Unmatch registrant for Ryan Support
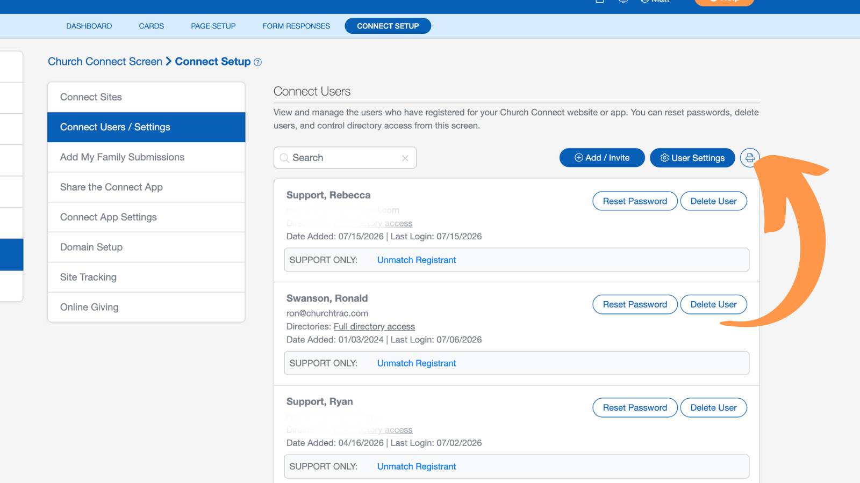The image size is (860, 483). [417, 466]
